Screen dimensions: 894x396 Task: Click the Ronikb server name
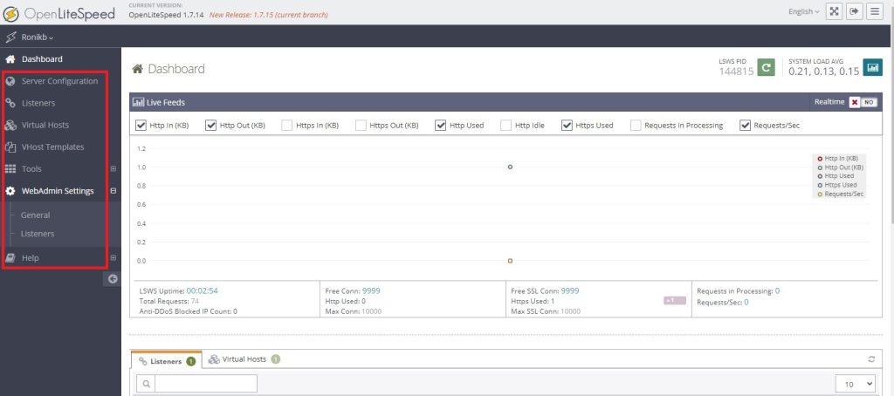tap(38, 38)
